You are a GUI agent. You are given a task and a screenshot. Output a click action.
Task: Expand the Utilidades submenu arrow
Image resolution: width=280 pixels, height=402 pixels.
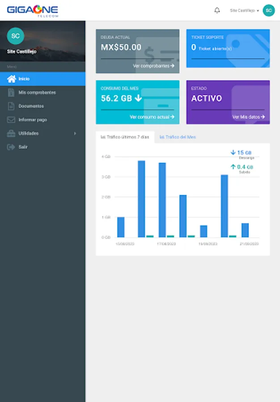[x=75, y=133]
